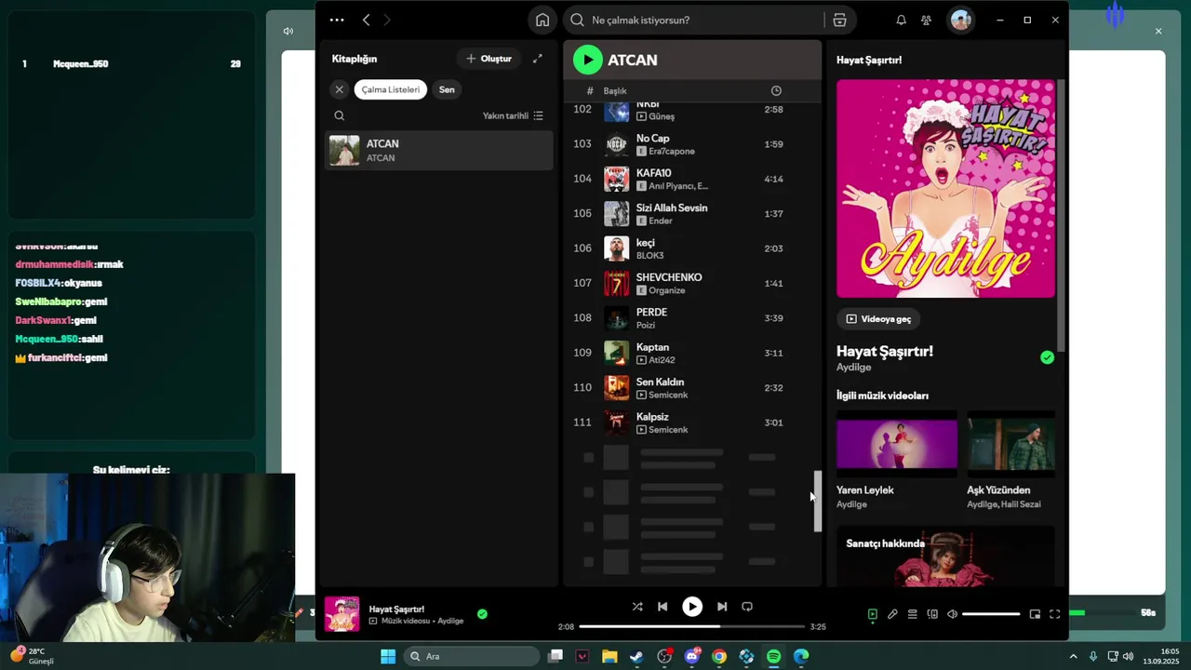
Task: Open the ATCAN playlist in library
Action: pyautogui.click(x=438, y=150)
